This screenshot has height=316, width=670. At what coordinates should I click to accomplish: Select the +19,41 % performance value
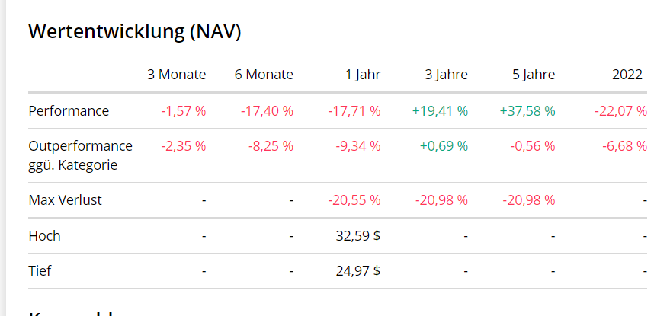tap(440, 111)
